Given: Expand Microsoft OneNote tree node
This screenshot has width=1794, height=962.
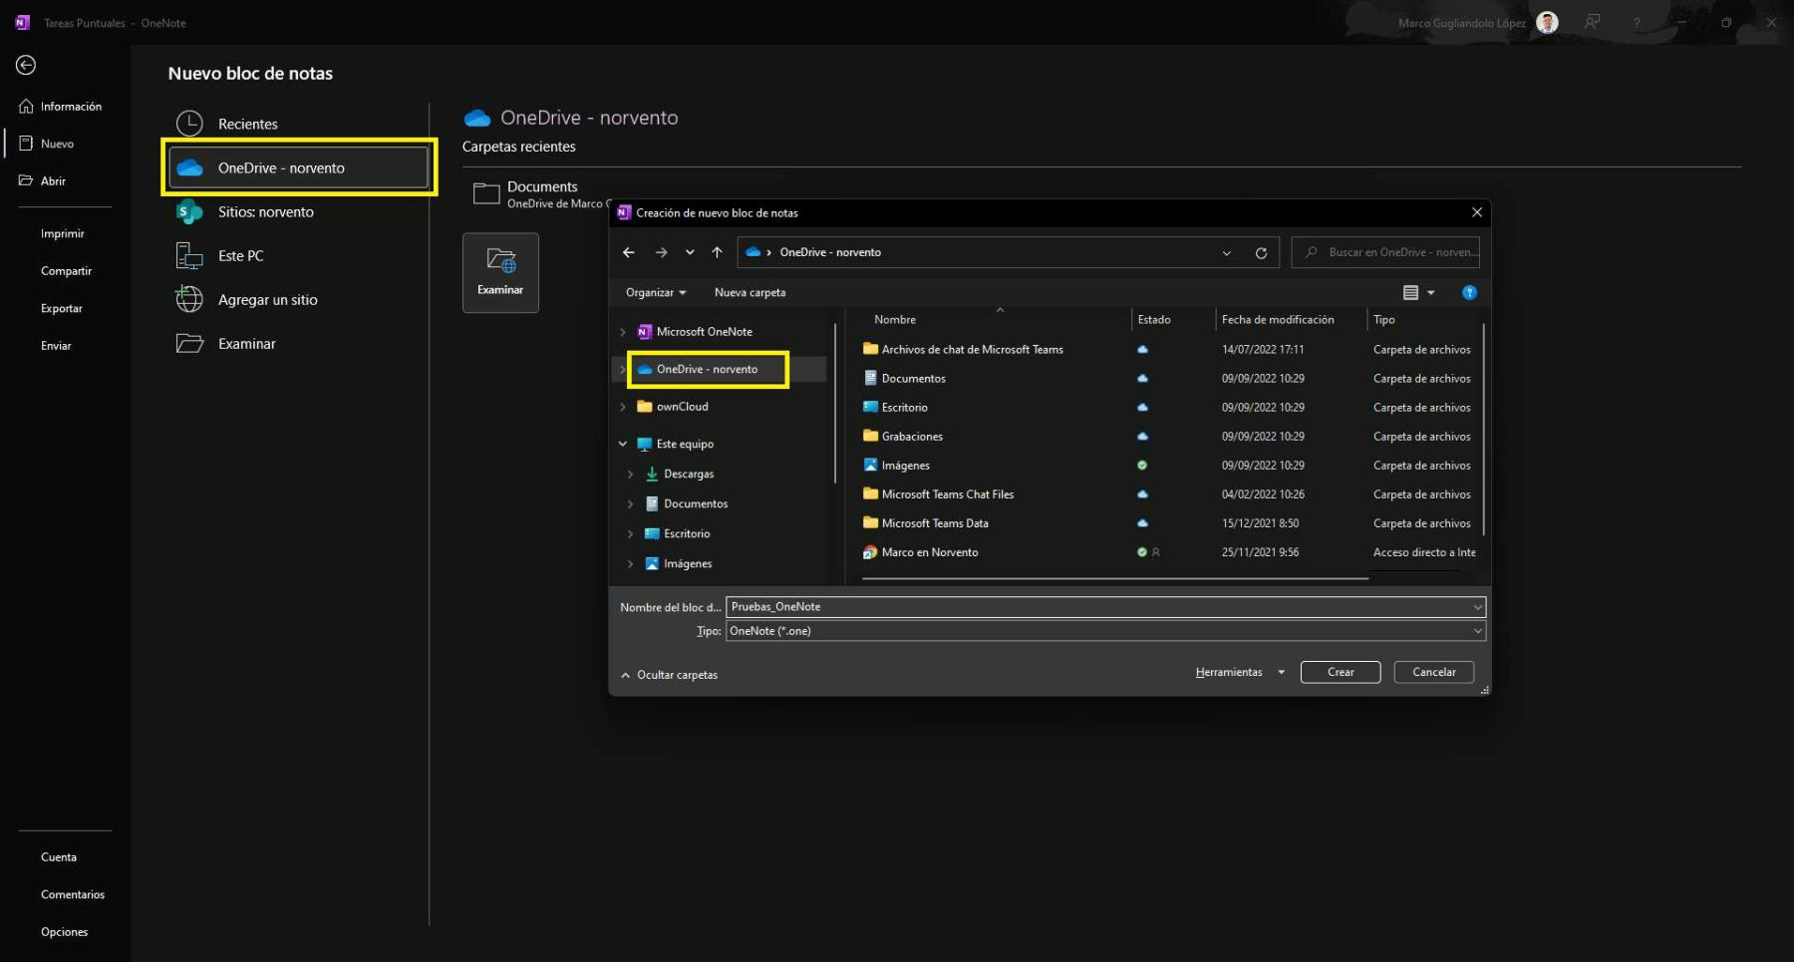Looking at the screenshot, I should click(x=623, y=332).
